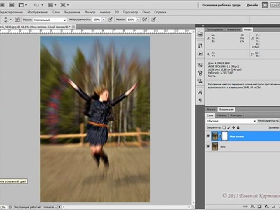This screenshot has height=210, width=280.
Task: Open the 3D menu
Action: point(117,12)
